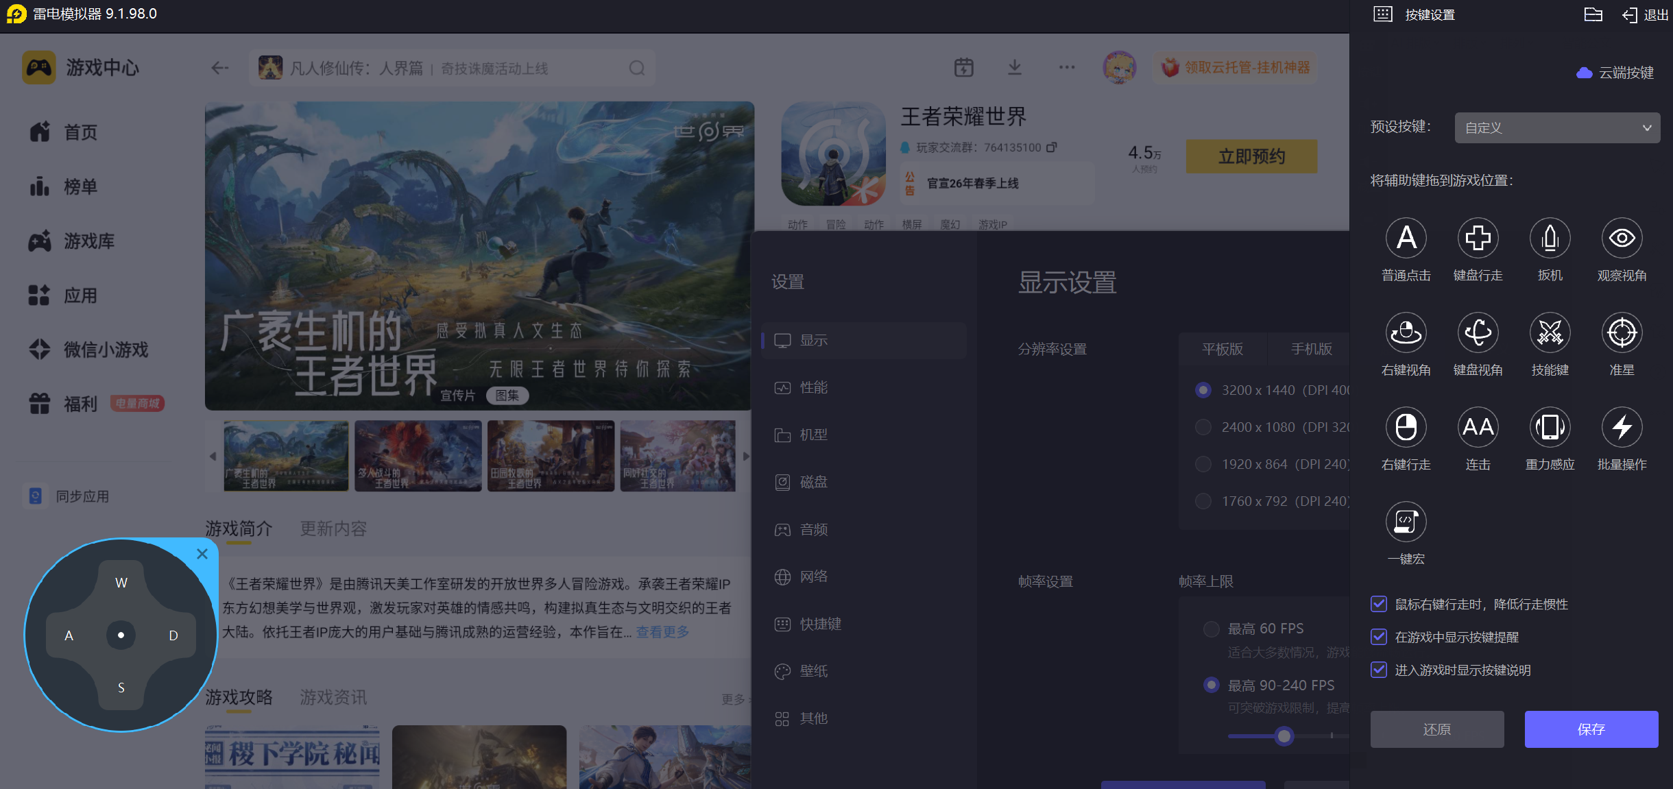1673x789 pixels.
Task: Select the 最高 90-240 FPS option
Action: [1212, 685]
